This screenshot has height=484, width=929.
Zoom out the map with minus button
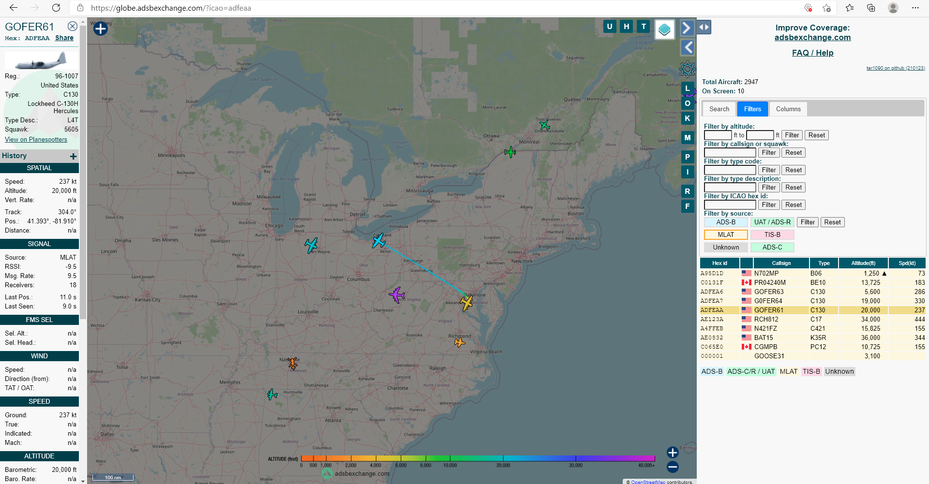[673, 467]
